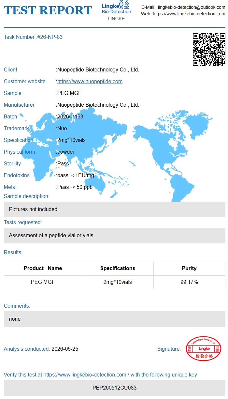Screen dimensions: 228x399
Task: Click the verification URL lingkebio-detection.com text
Action: coord(85,375)
